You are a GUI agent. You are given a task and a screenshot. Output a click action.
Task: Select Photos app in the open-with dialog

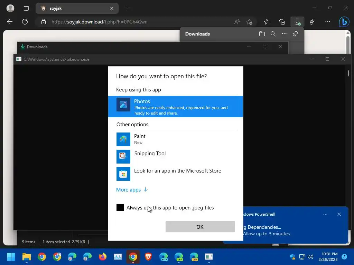point(175,107)
